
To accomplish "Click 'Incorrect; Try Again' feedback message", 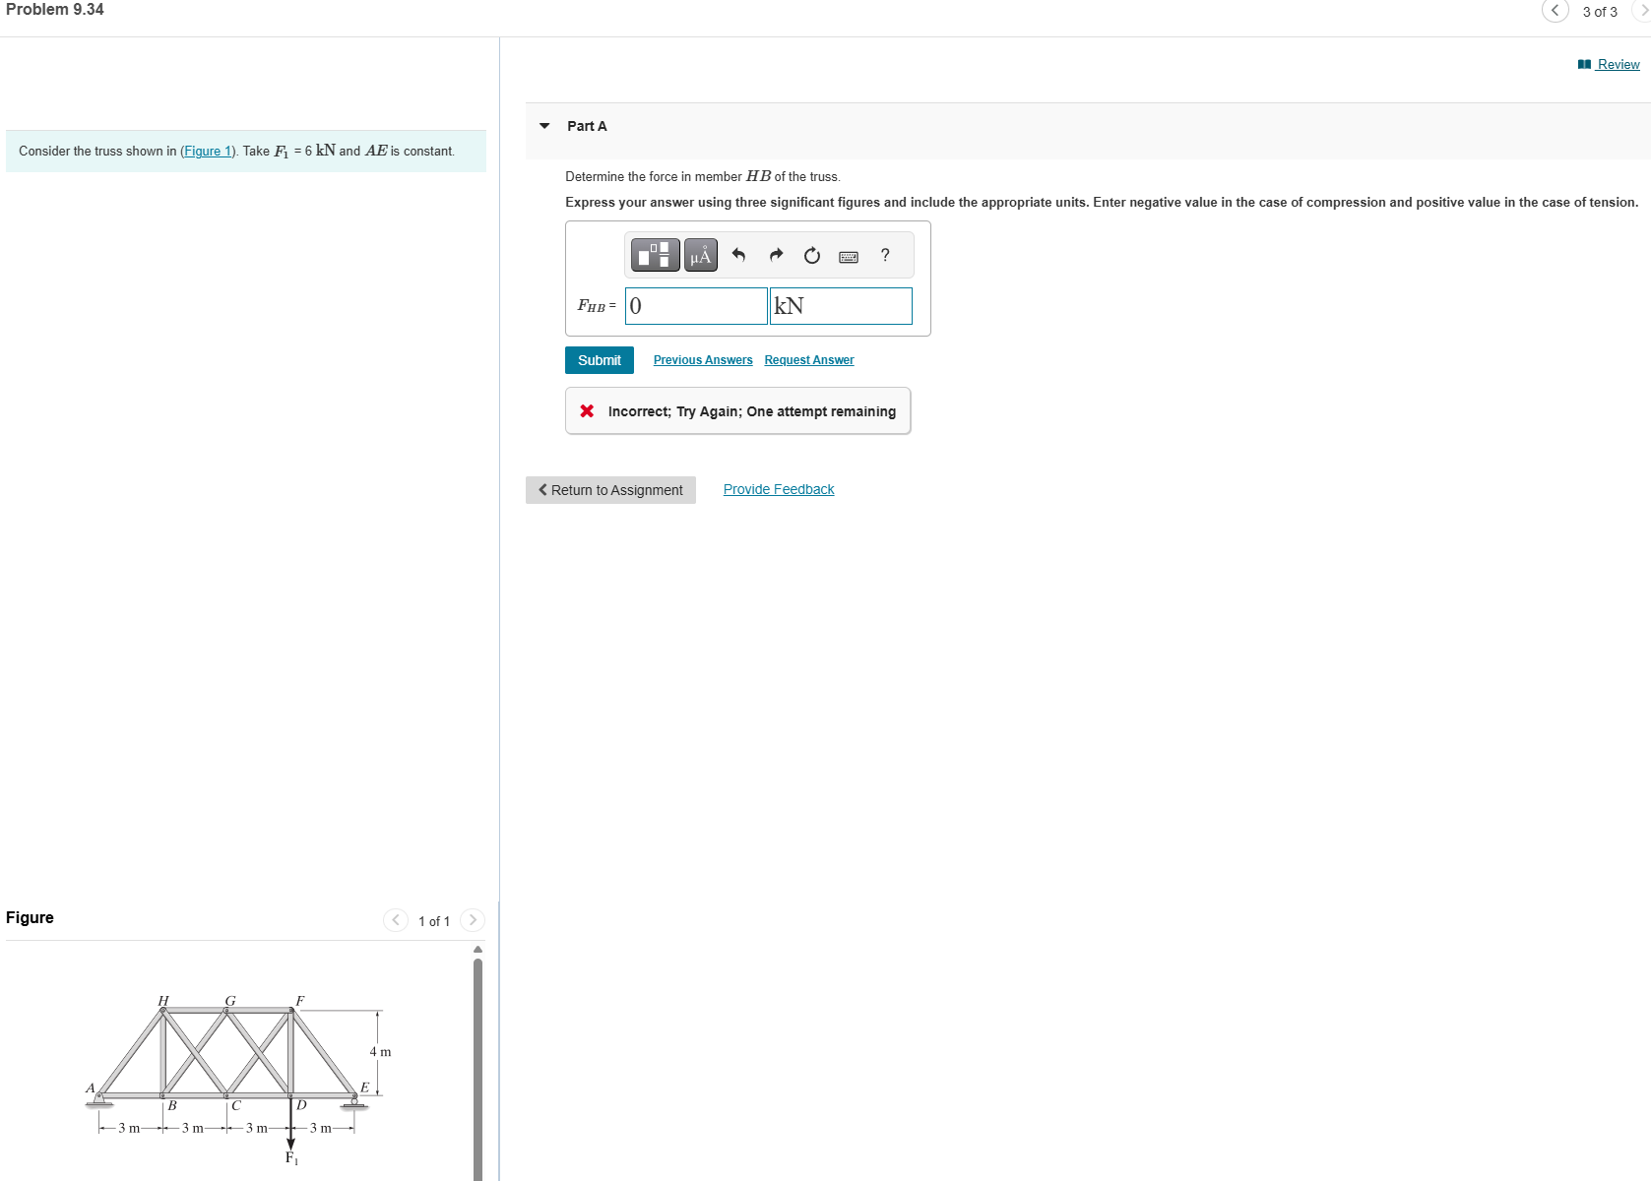I will (x=737, y=411).
